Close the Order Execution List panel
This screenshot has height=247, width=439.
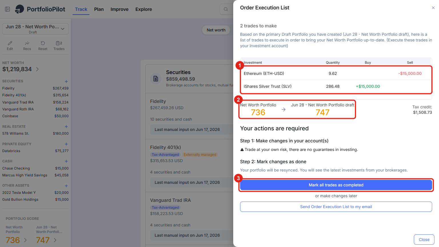click(433, 8)
